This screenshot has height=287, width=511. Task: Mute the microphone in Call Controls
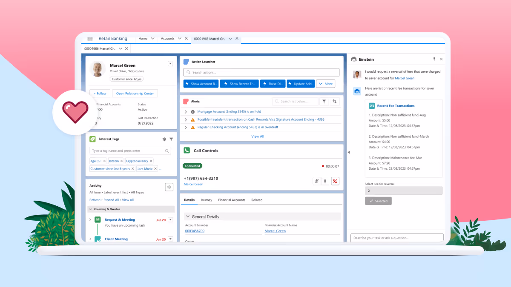(x=316, y=181)
